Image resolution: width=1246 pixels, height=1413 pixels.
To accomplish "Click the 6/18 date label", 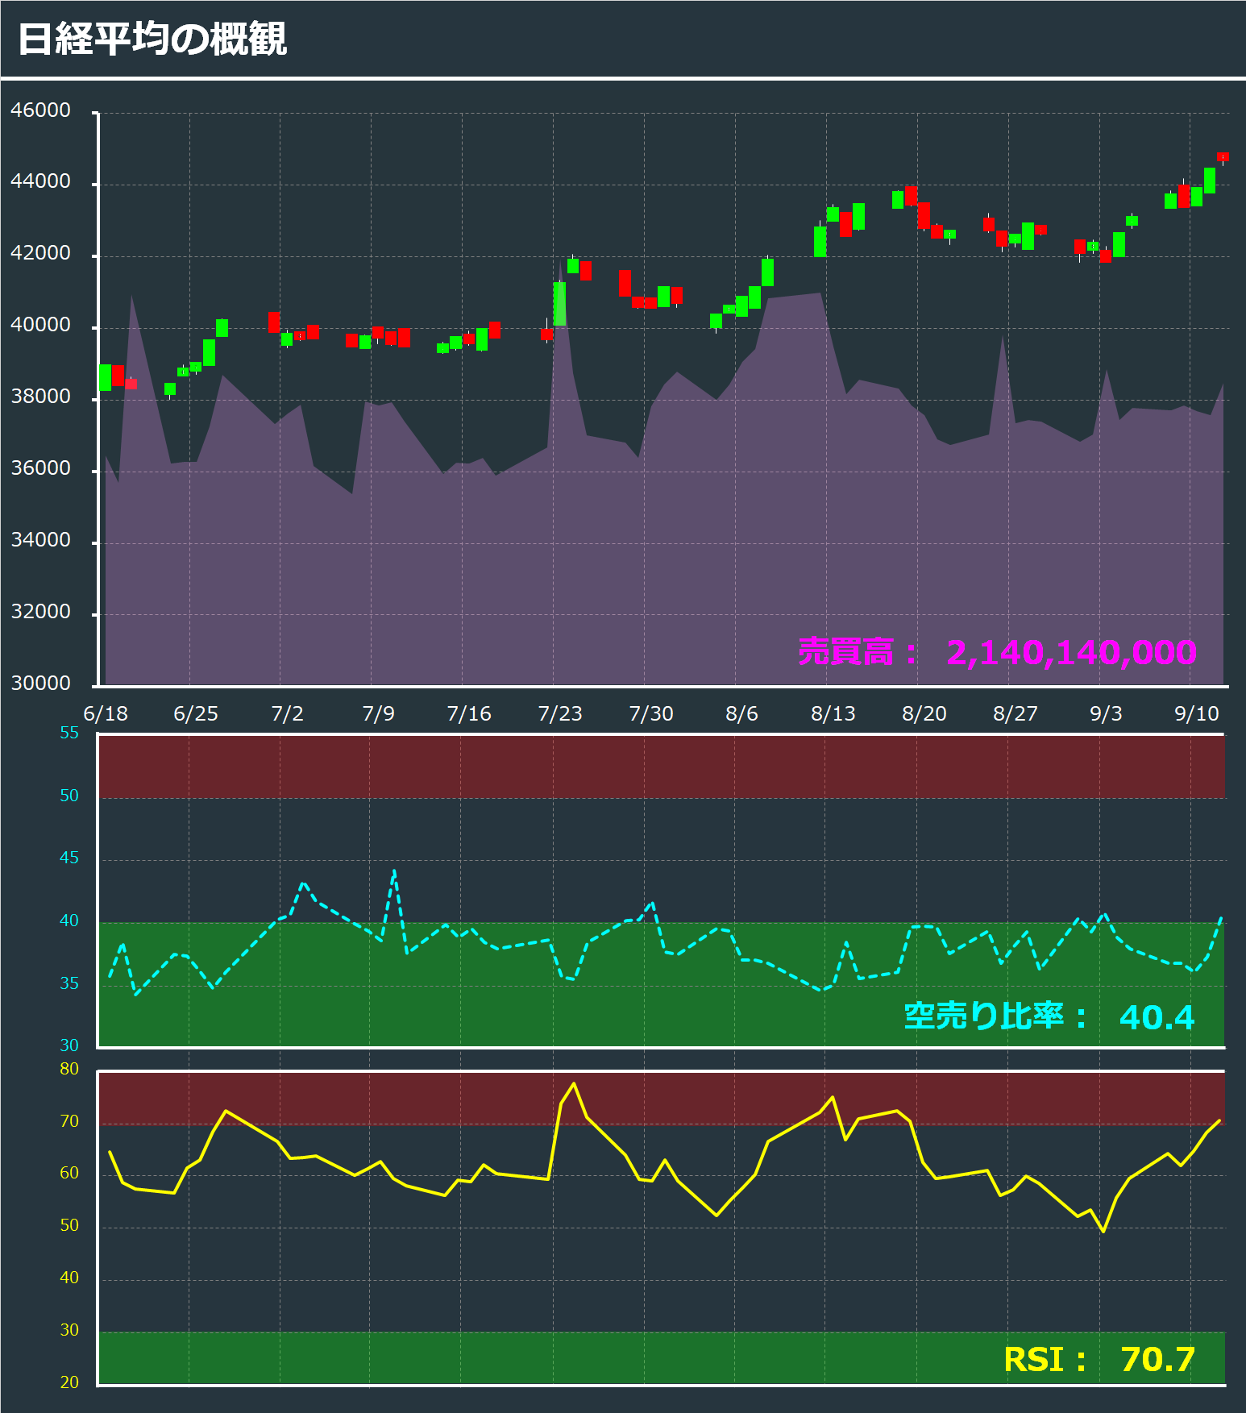I will [x=106, y=714].
